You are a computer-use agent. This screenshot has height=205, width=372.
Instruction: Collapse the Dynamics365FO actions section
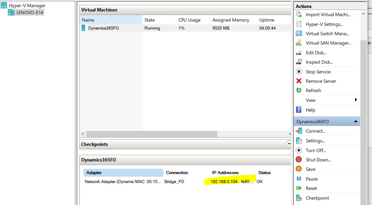[x=356, y=121]
